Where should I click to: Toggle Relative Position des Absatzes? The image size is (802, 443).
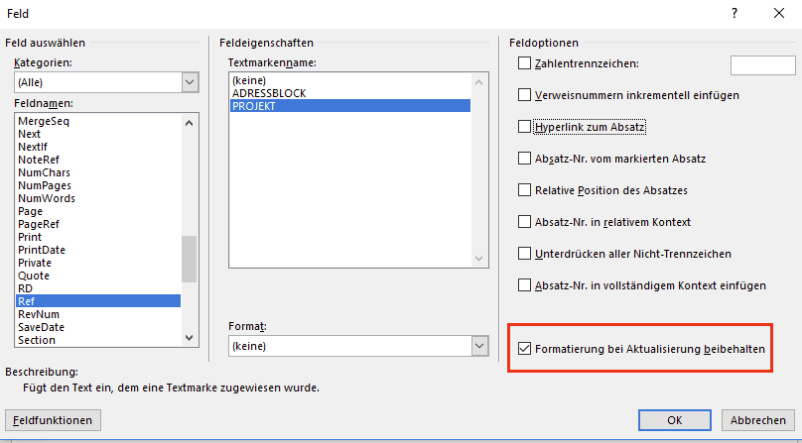525,190
